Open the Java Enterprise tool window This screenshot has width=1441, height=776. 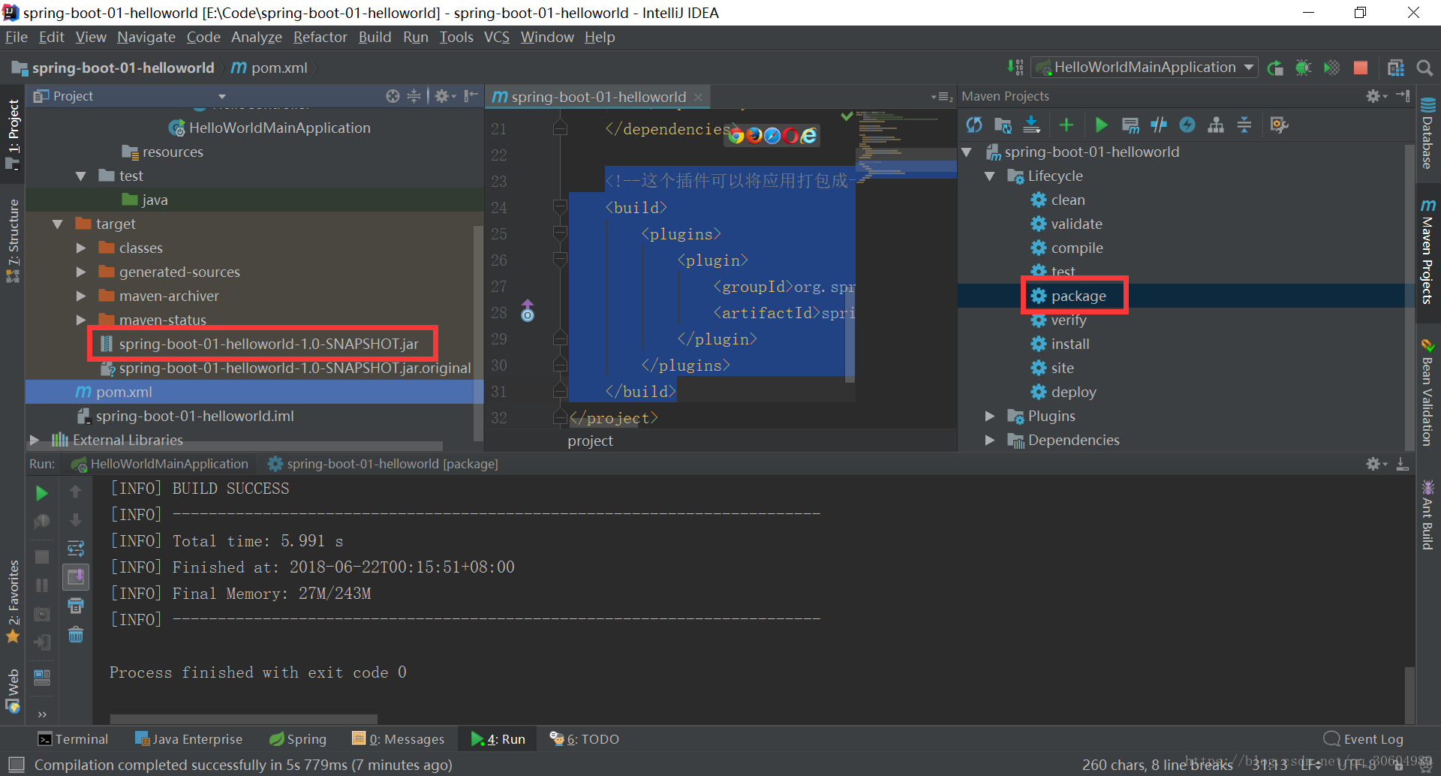pos(188,739)
